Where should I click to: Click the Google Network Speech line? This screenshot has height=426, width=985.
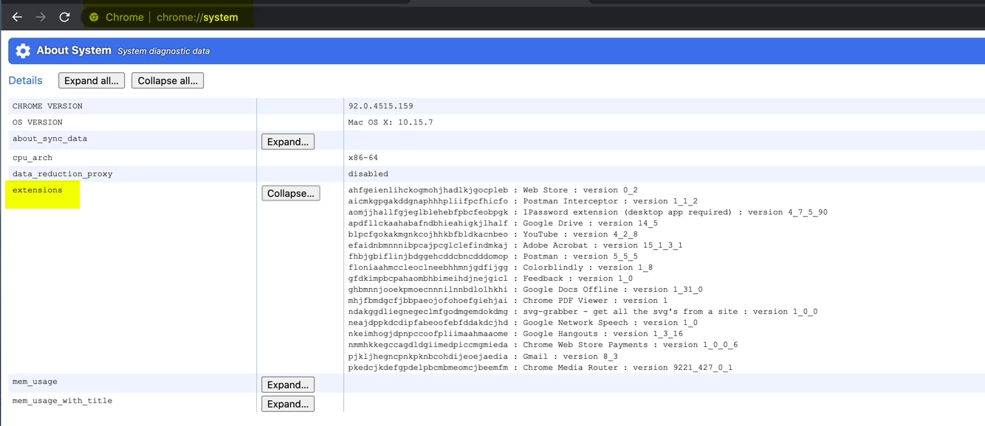(x=523, y=323)
